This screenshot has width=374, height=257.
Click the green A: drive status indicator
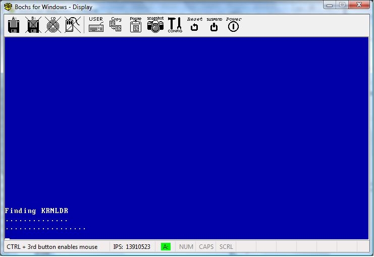(x=166, y=246)
